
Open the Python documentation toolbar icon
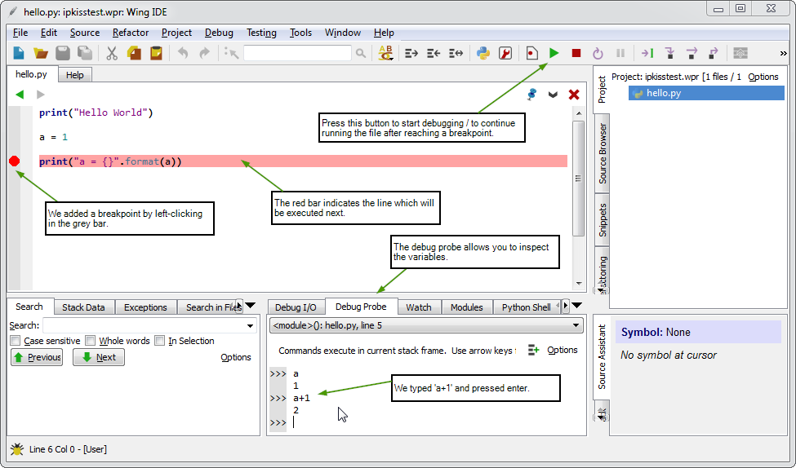pos(483,54)
